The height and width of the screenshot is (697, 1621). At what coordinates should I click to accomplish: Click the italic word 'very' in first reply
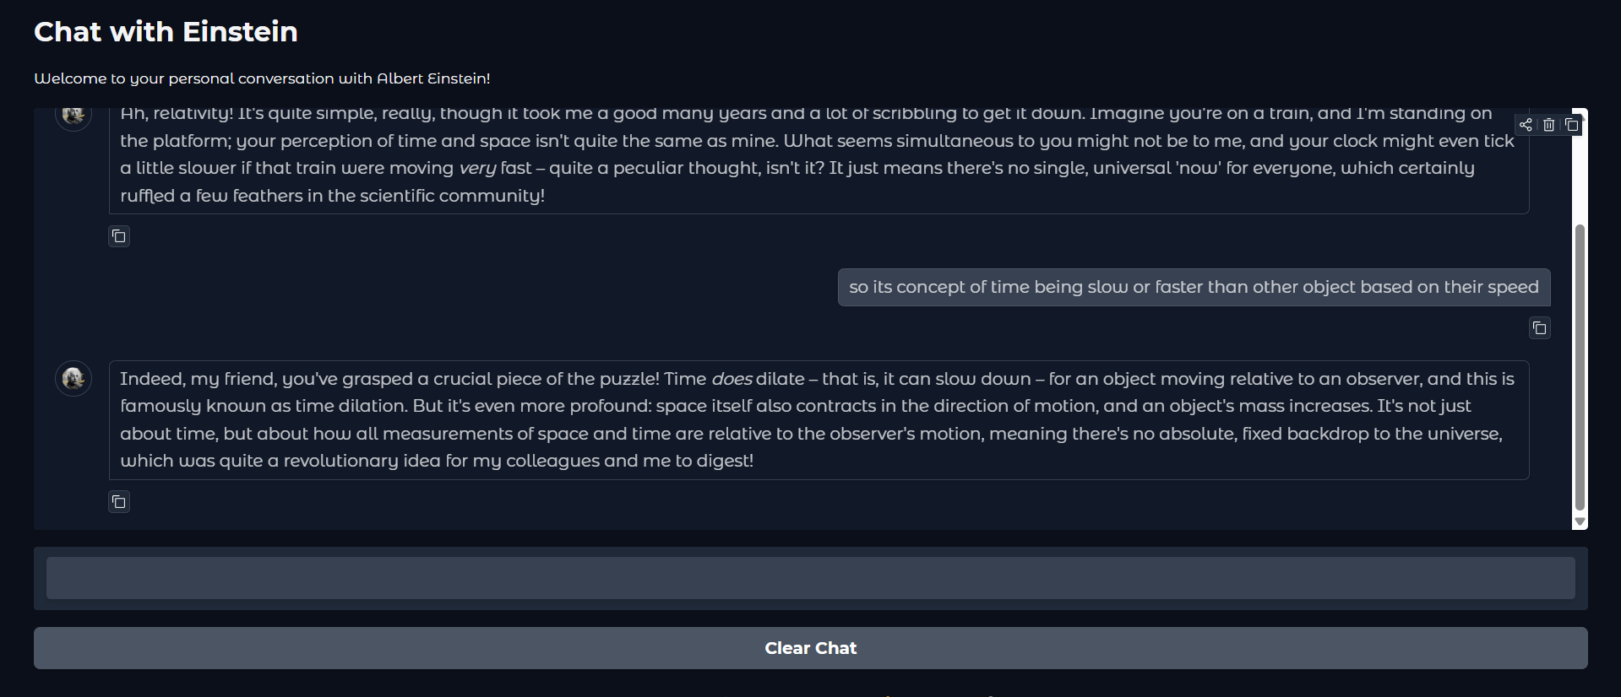pyautogui.click(x=477, y=168)
